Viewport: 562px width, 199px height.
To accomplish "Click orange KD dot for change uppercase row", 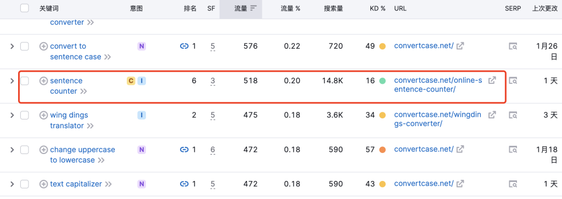I will click(x=383, y=150).
